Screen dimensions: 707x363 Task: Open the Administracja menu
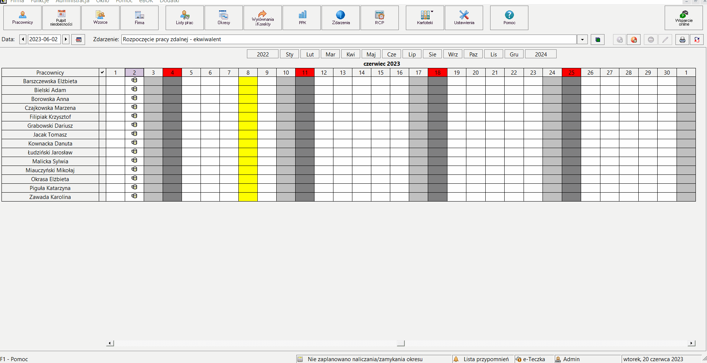(72, 1)
